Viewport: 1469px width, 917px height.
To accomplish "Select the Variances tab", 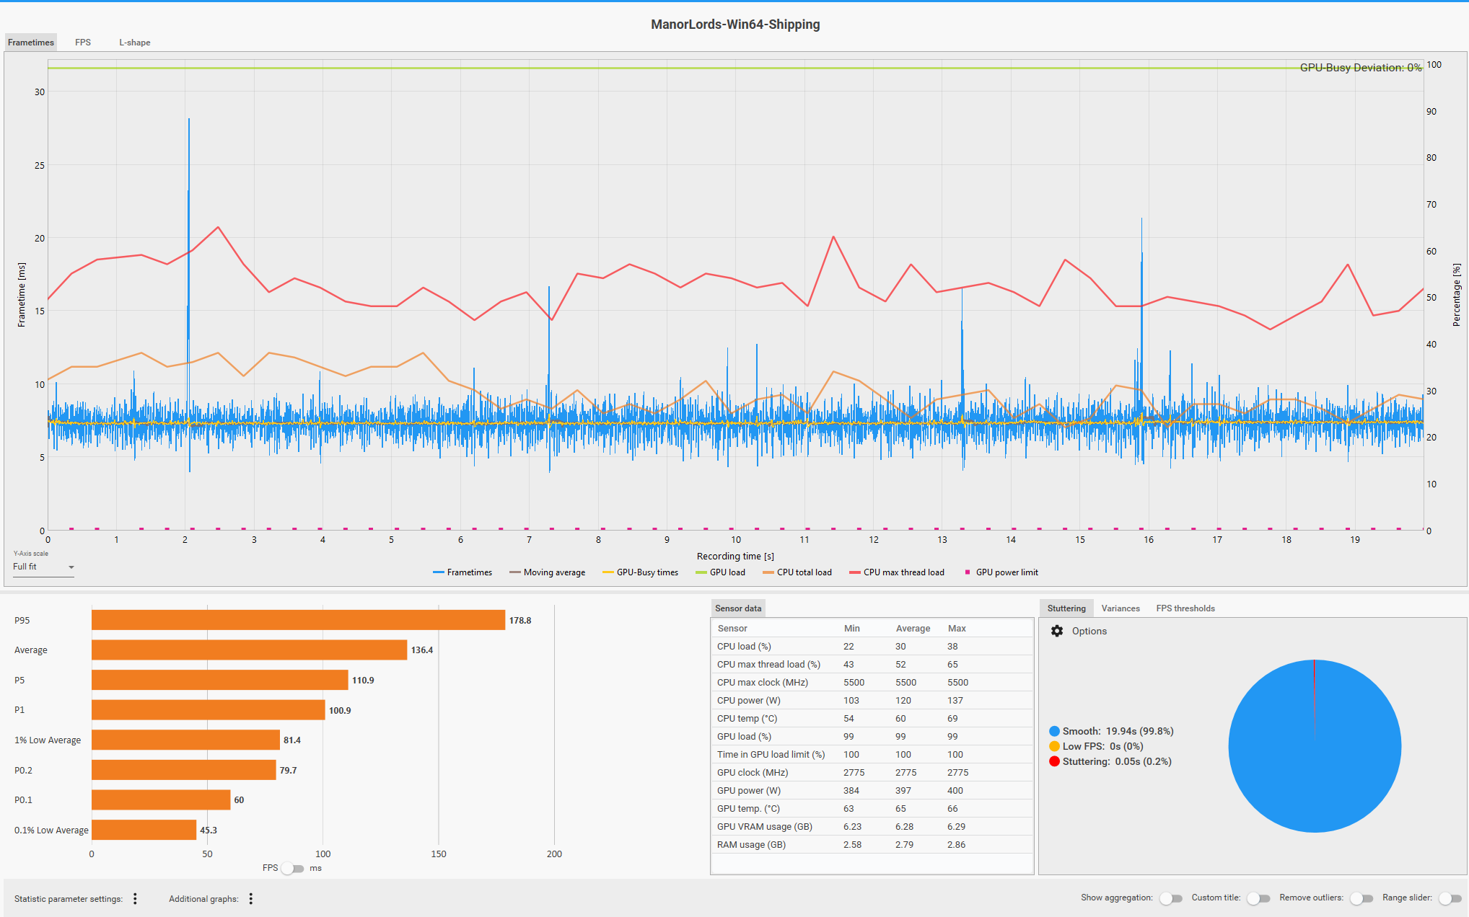I will (1120, 608).
